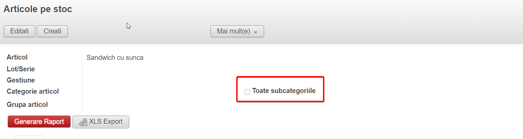
Task: Click the Lot/Serie field label
Action: coord(21,69)
